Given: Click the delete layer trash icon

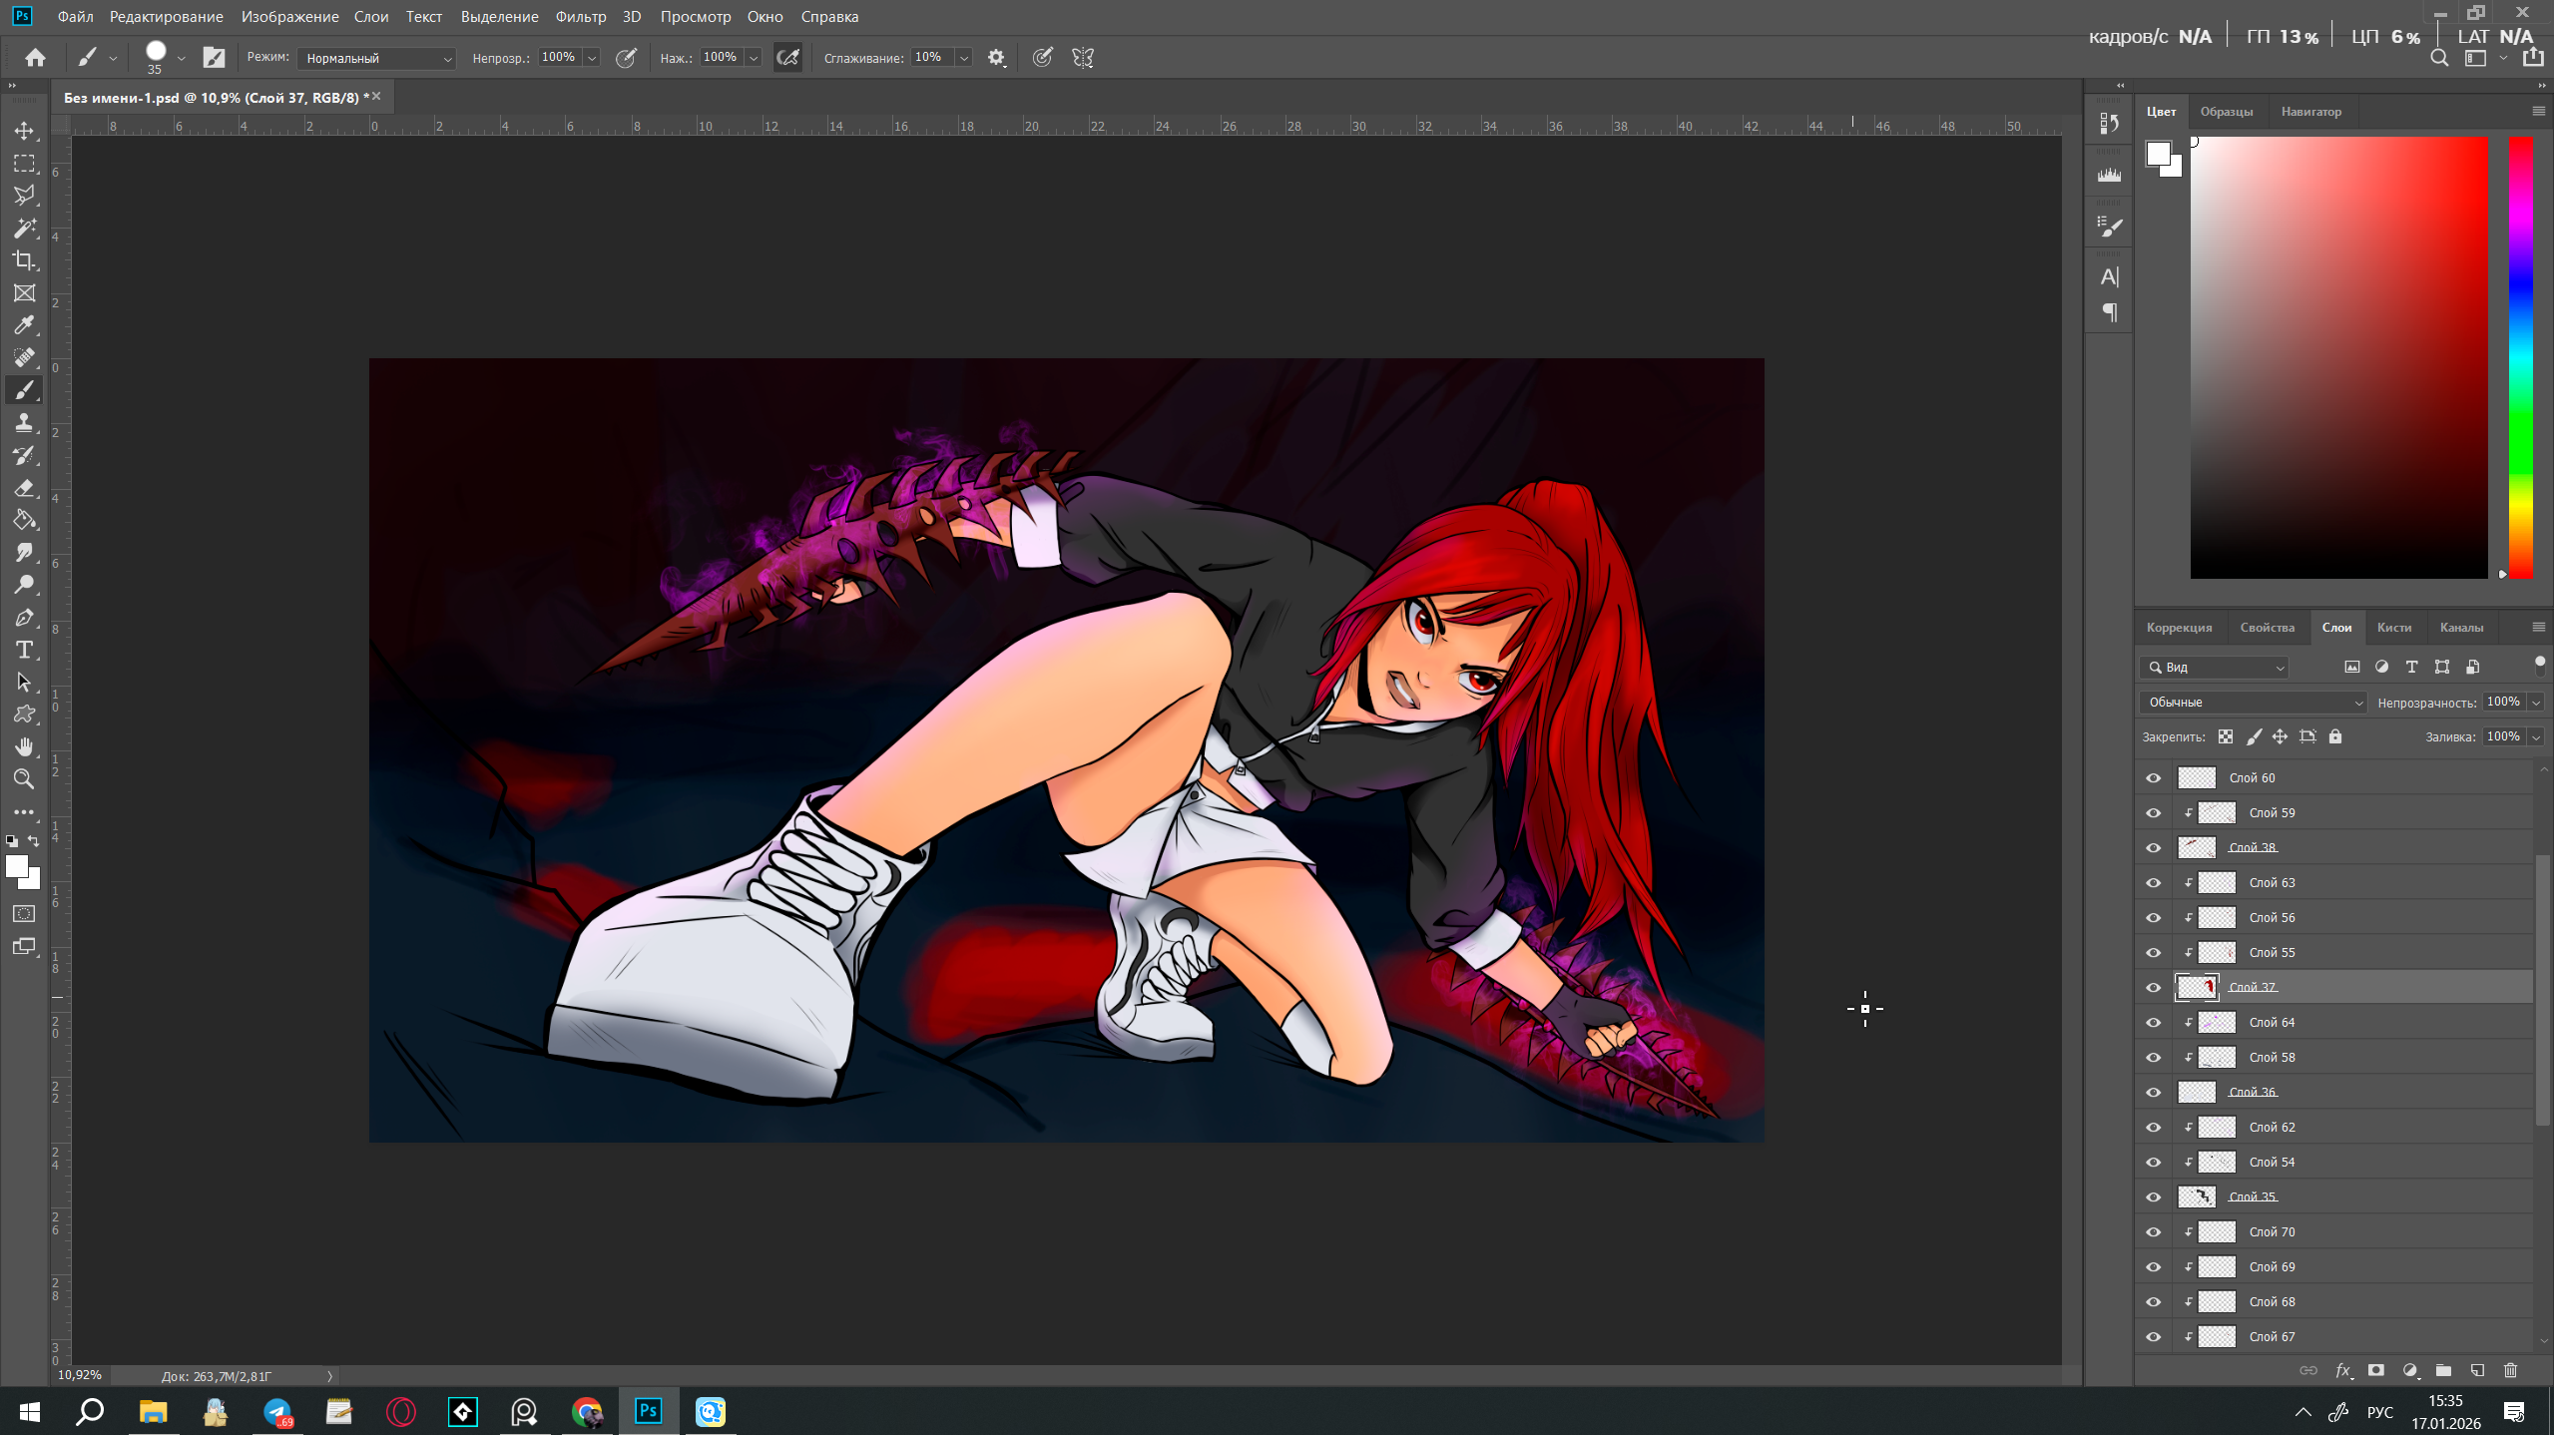Looking at the screenshot, I should click(x=2511, y=1370).
